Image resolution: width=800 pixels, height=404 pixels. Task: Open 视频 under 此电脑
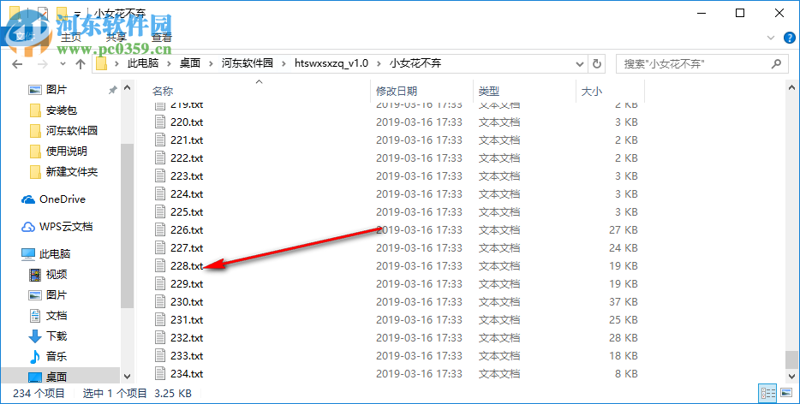pos(57,275)
